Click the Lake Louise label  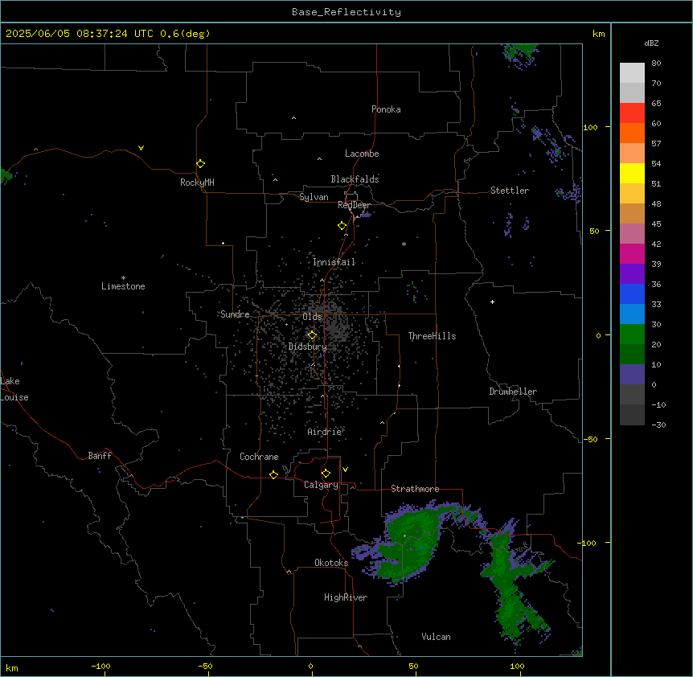click(14, 389)
